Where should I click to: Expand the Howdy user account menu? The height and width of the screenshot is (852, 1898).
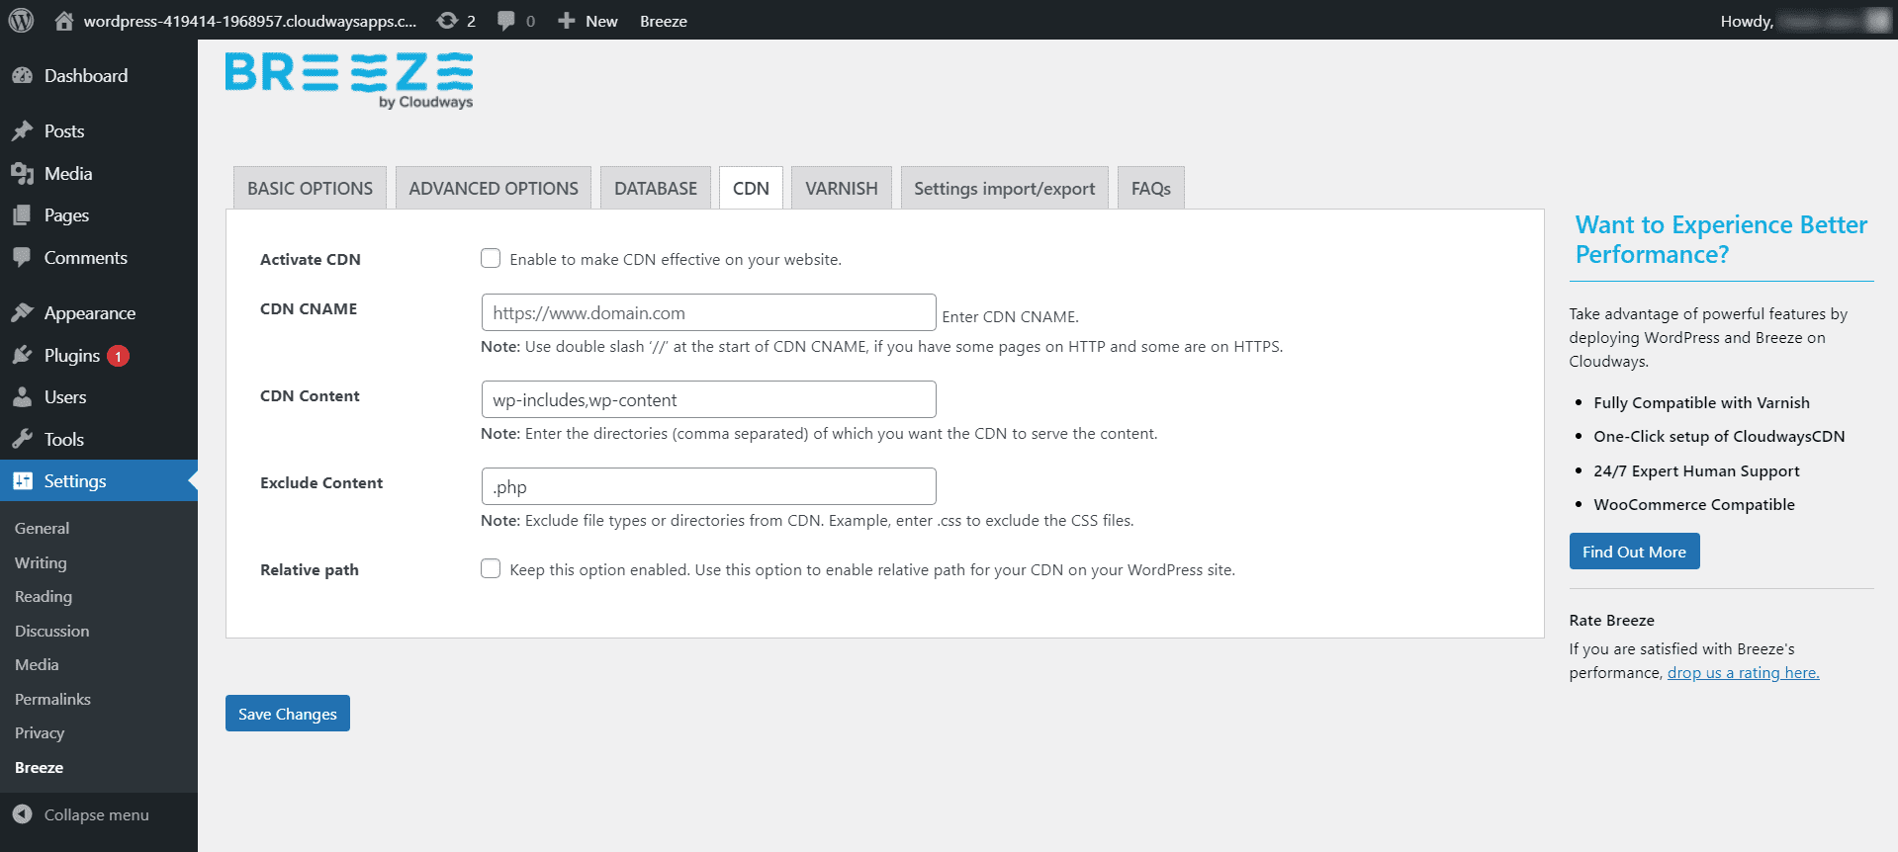1802,21
